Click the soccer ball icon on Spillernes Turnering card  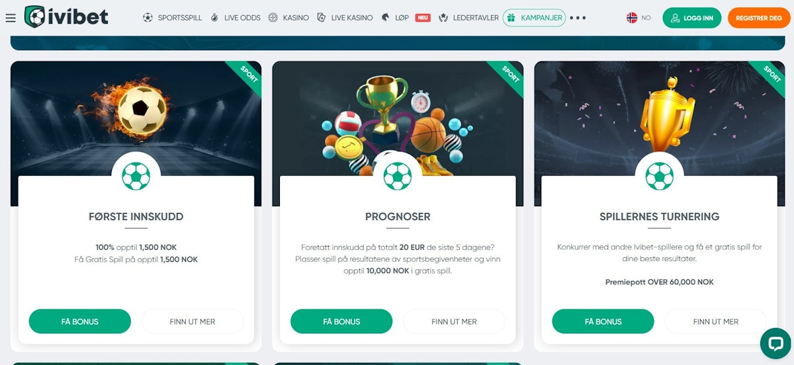[660, 176]
